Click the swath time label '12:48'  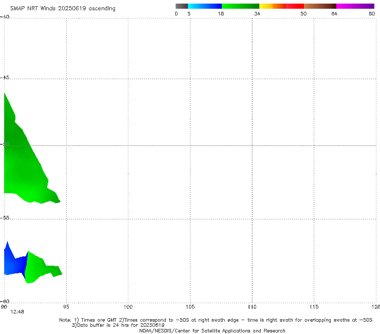click(x=17, y=312)
